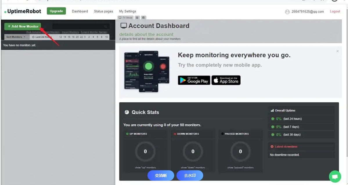Image resolution: width=348 pixels, height=185 pixels.
Task: Click the "No downtime recorded." text
Action: (284, 155)
